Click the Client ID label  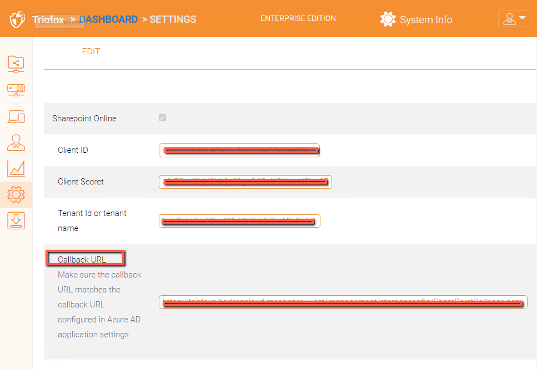coord(73,150)
